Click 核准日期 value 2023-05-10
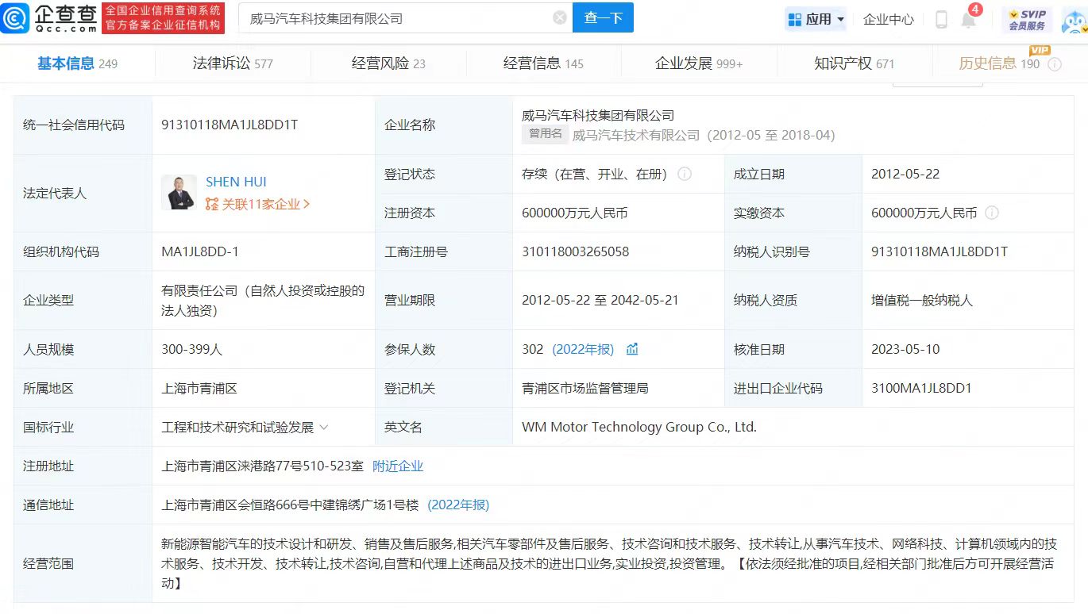1088x614 pixels. coord(905,349)
